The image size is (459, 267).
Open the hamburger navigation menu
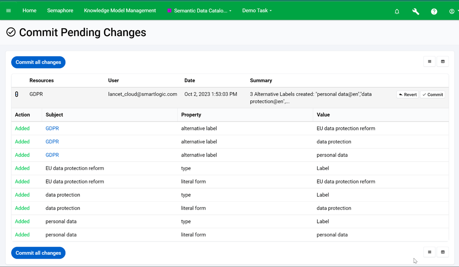8,10
